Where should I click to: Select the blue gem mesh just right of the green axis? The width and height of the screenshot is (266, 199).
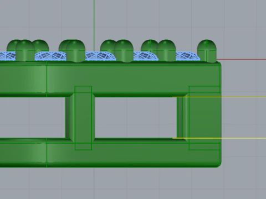tap(100, 56)
